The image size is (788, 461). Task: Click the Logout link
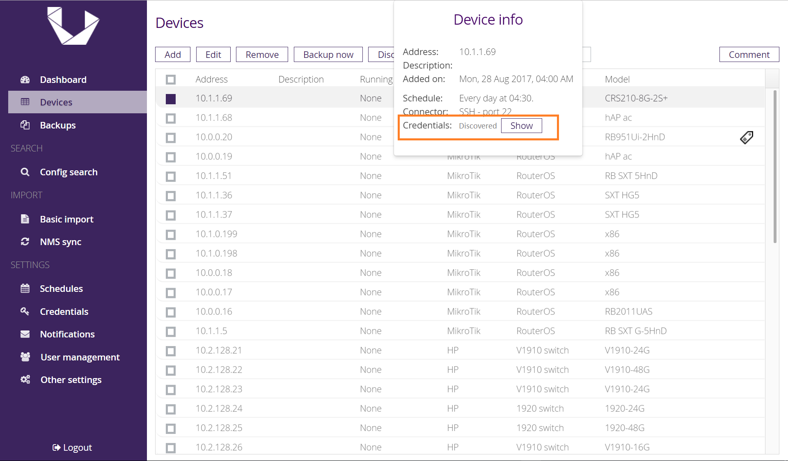pos(72,447)
